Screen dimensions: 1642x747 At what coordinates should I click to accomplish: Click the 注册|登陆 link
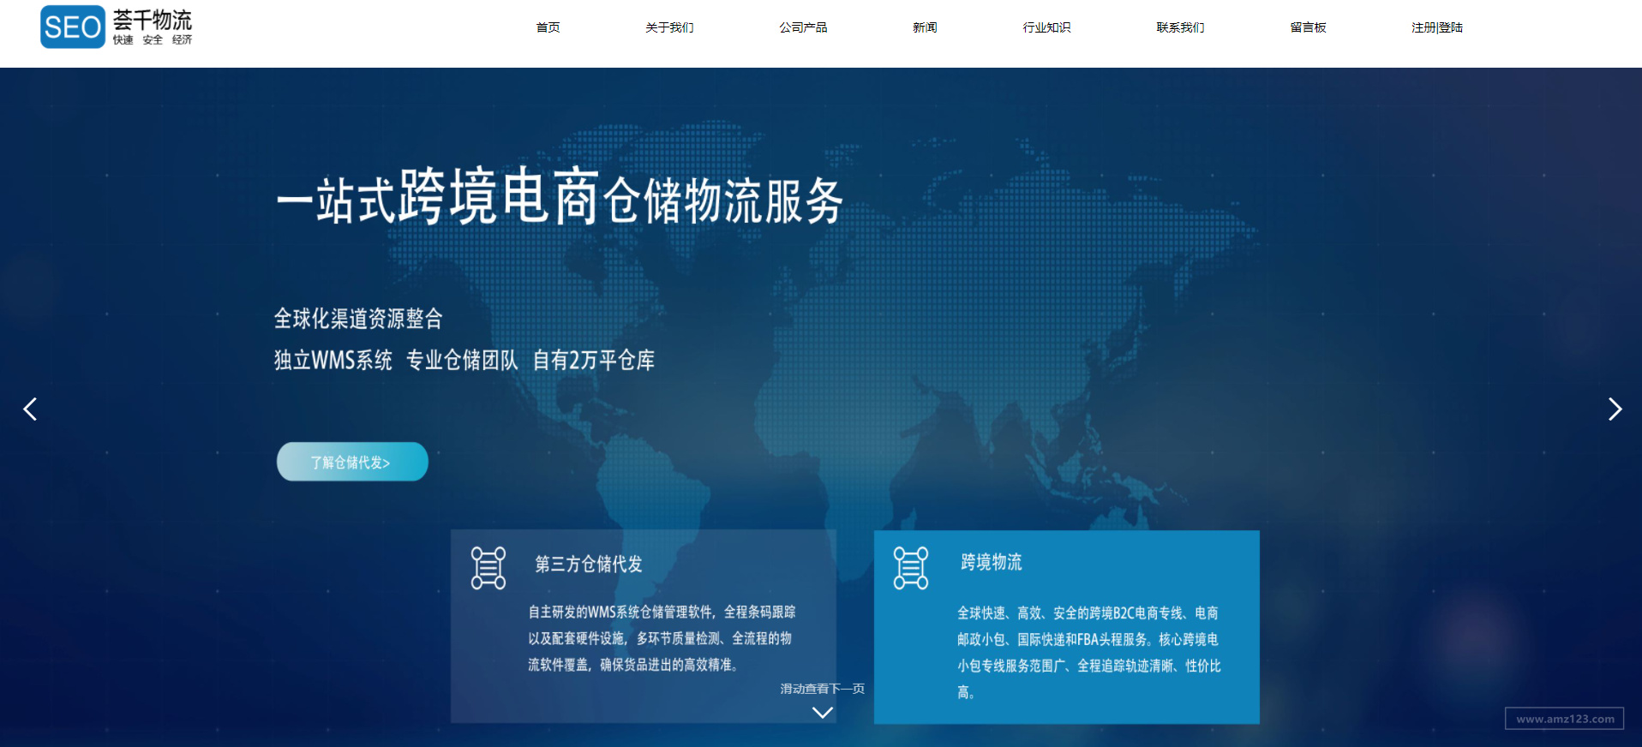click(x=1437, y=27)
